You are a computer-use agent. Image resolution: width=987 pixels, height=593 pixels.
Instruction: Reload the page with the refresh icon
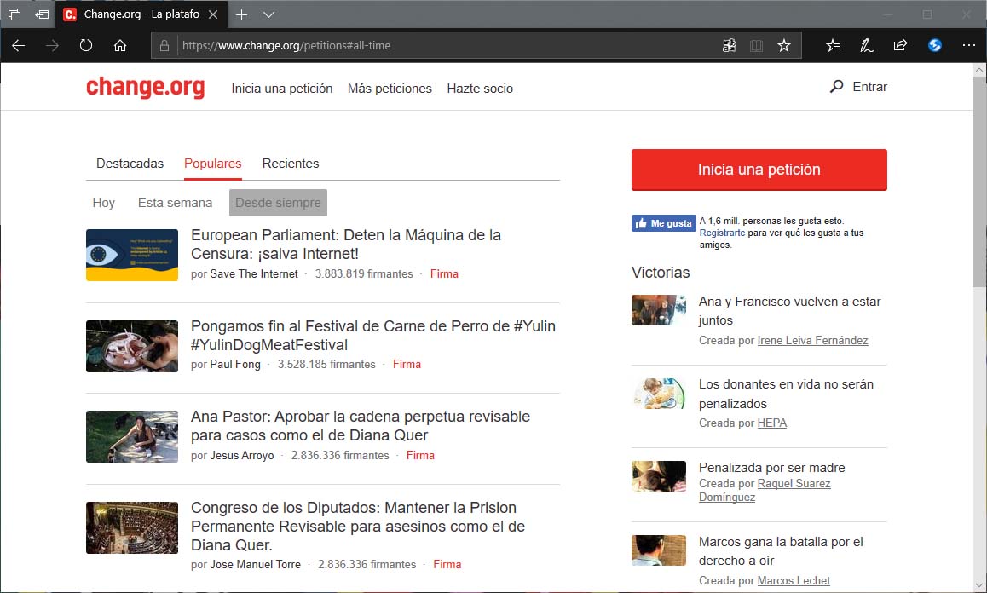click(x=86, y=45)
